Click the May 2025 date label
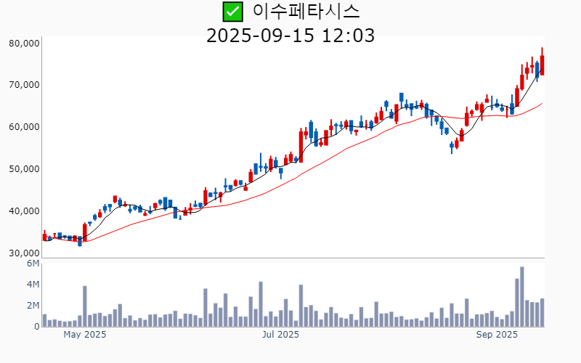 84,335
